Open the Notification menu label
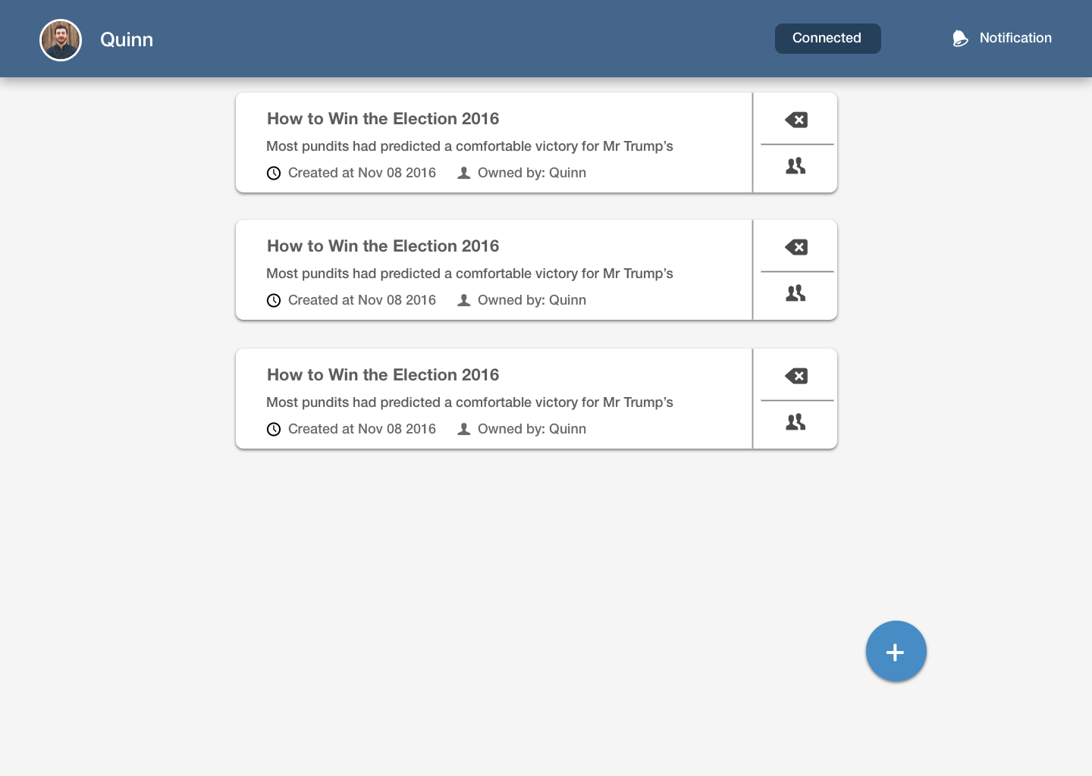 point(1015,38)
